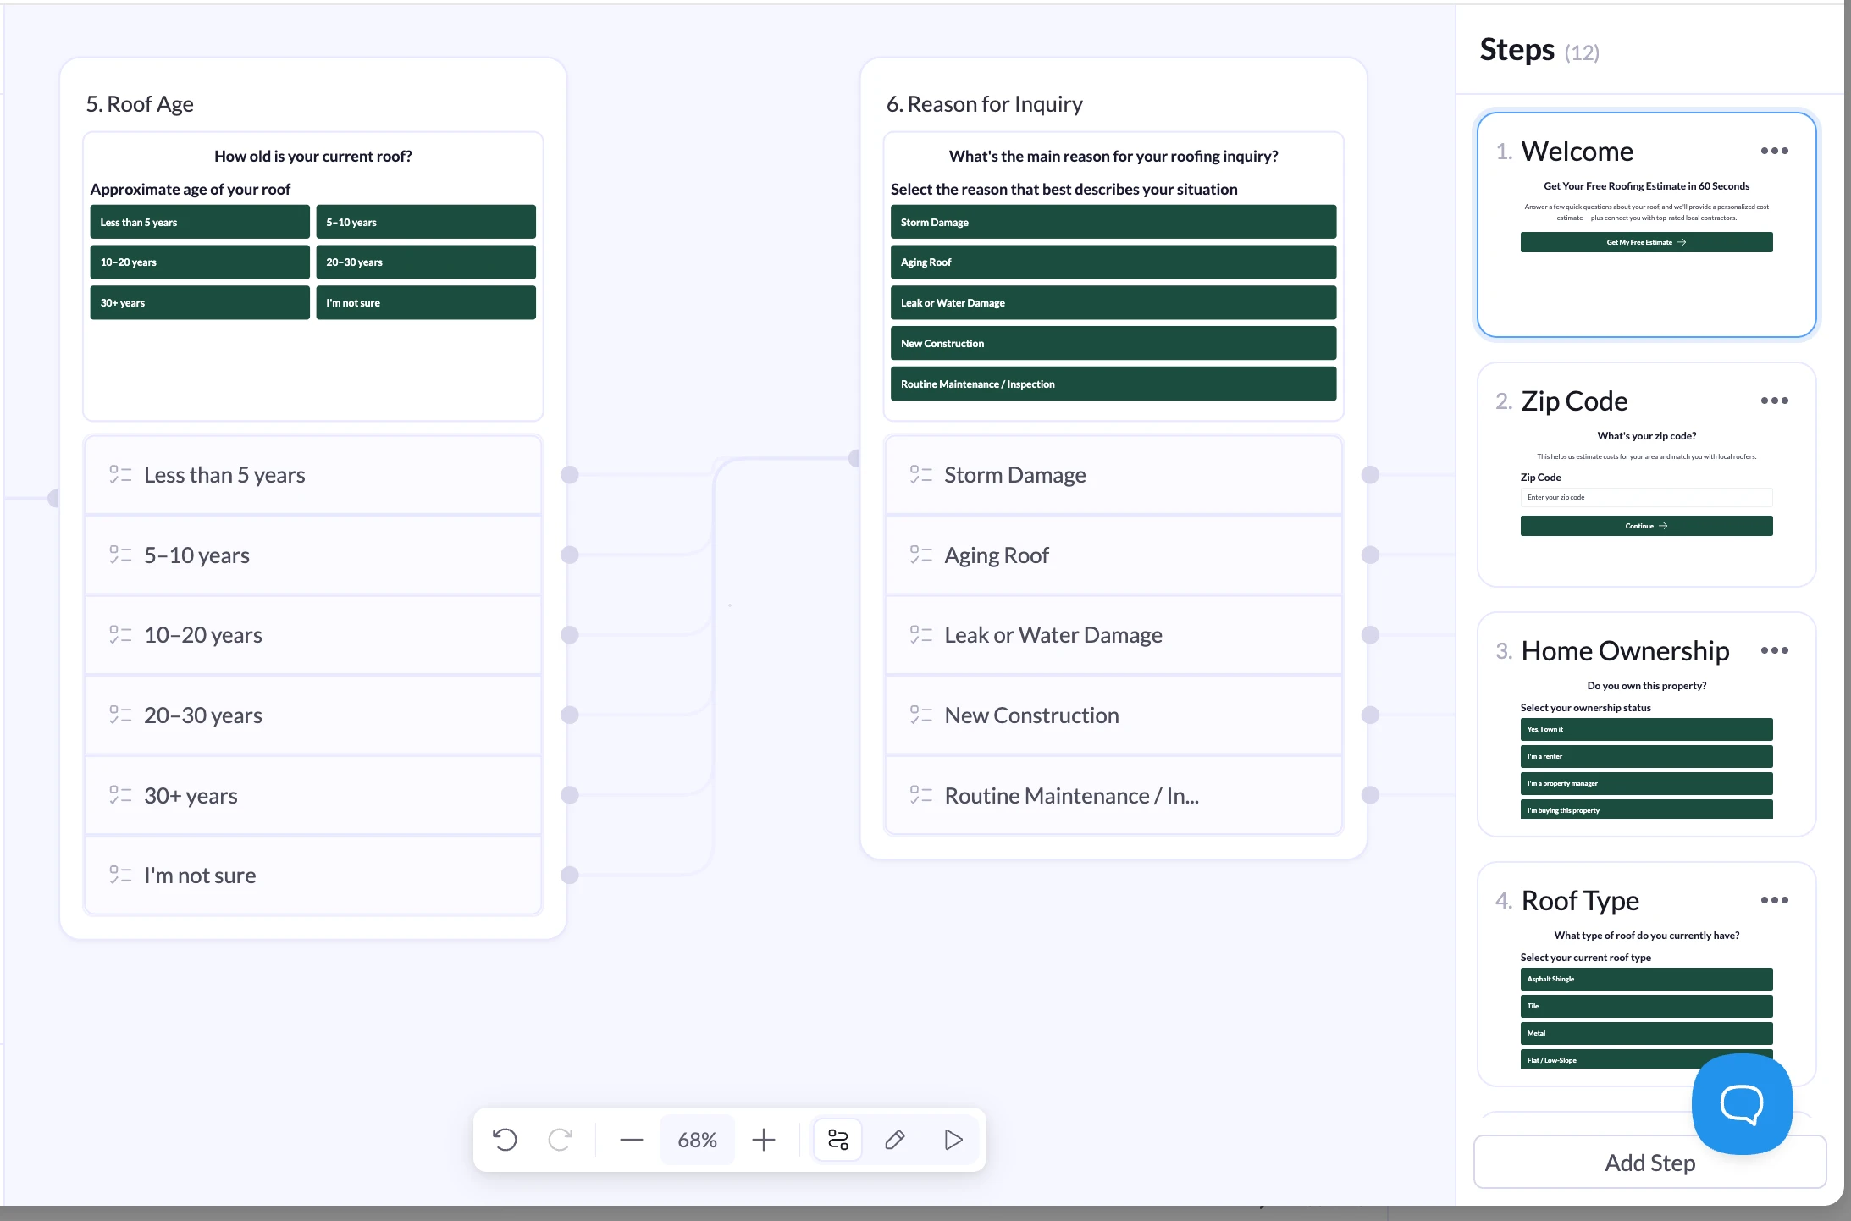This screenshot has width=1851, height=1221.
Task: Click connector dot beside Storm Damage row
Action: [1370, 475]
